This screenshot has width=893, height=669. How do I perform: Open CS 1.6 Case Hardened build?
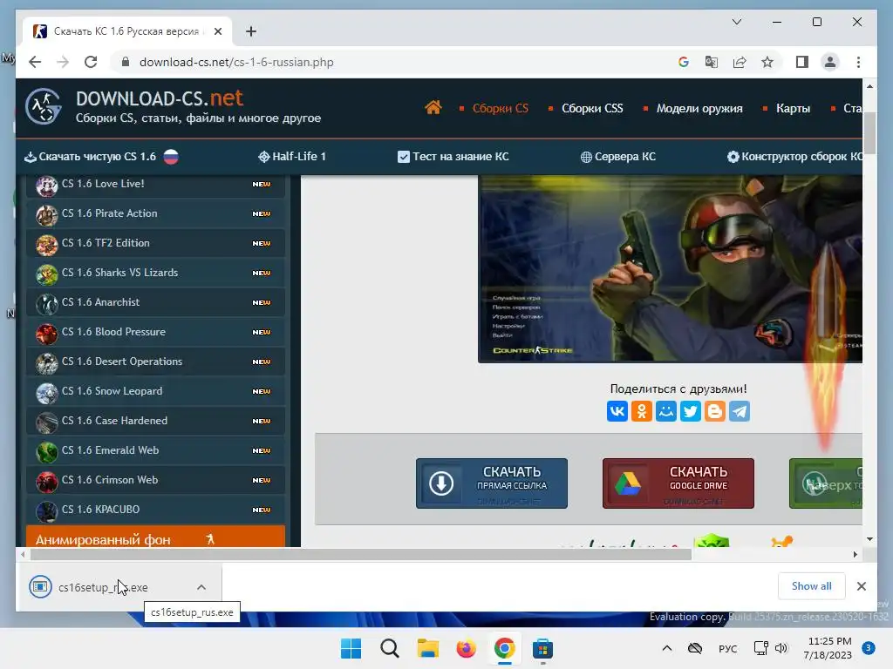[x=155, y=421]
